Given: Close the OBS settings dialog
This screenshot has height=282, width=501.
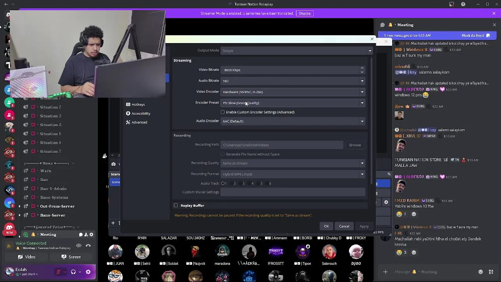Looking at the screenshot, I should point(372,39).
